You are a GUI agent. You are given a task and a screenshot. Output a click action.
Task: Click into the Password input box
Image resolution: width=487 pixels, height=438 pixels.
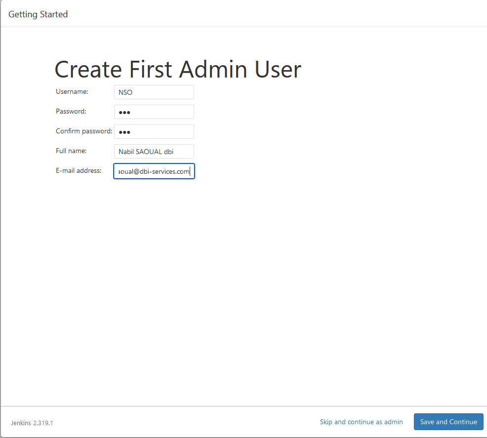tap(154, 112)
